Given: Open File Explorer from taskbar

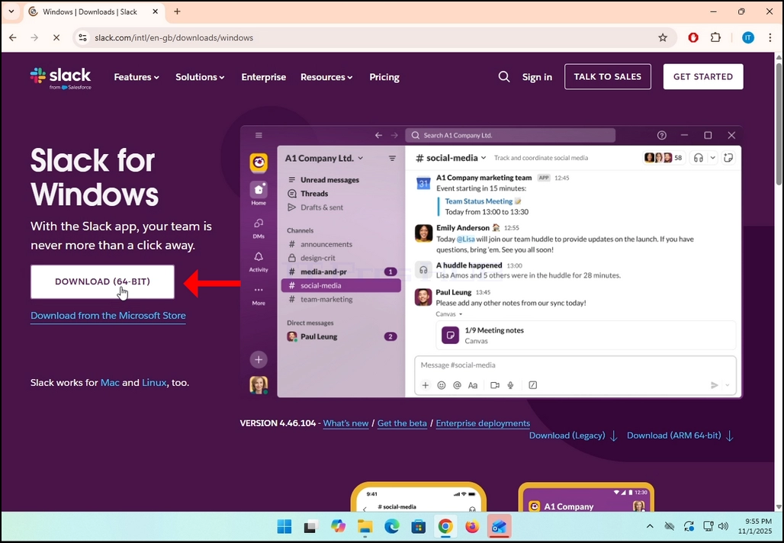Looking at the screenshot, I should point(365,526).
